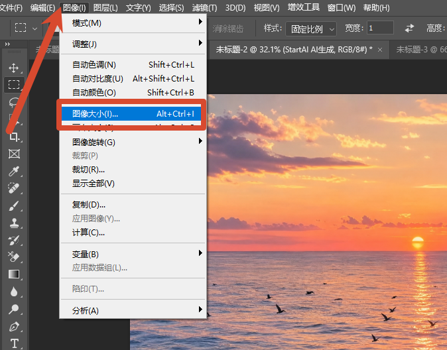Open the 滤镜(T) menu
Screen dimensions: 447x350
pyautogui.click(x=204, y=8)
